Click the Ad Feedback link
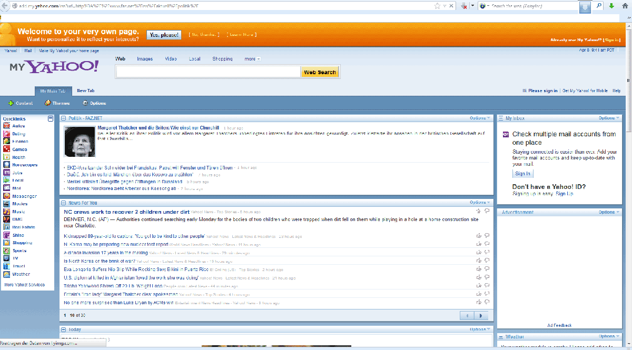 point(559,325)
